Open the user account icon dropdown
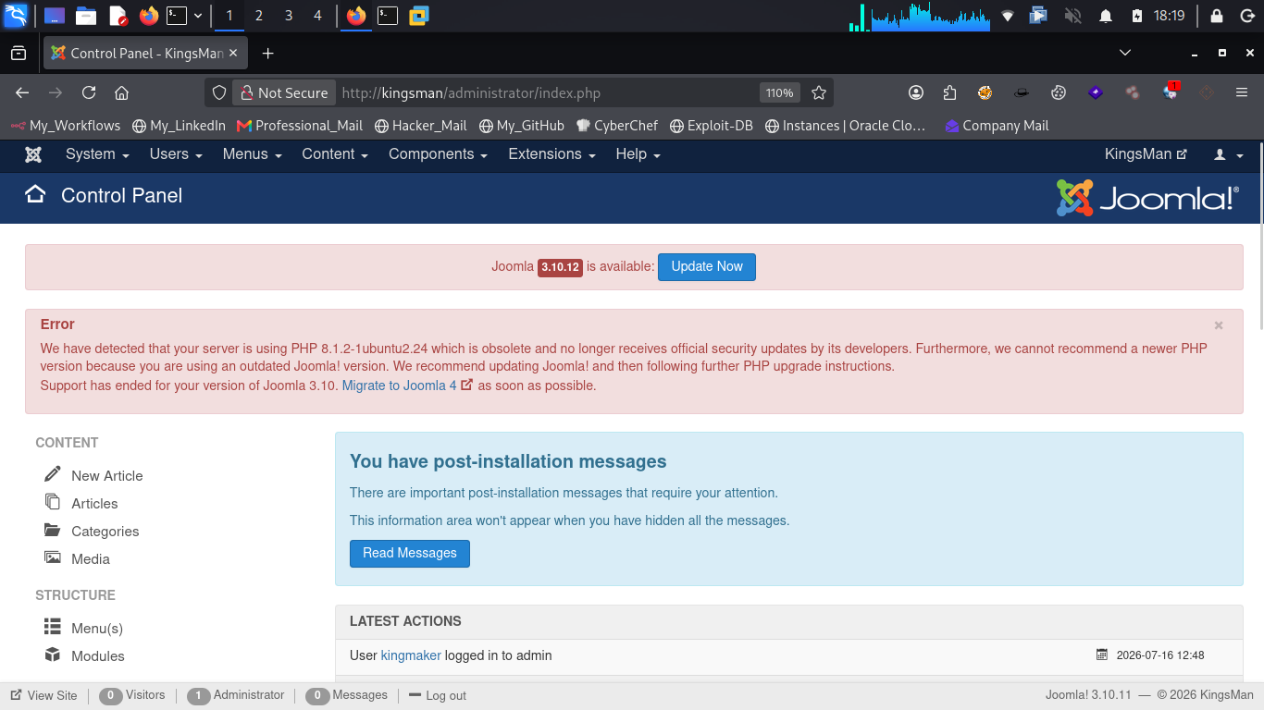The height and width of the screenshot is (710, 1264). (1229, 154)
